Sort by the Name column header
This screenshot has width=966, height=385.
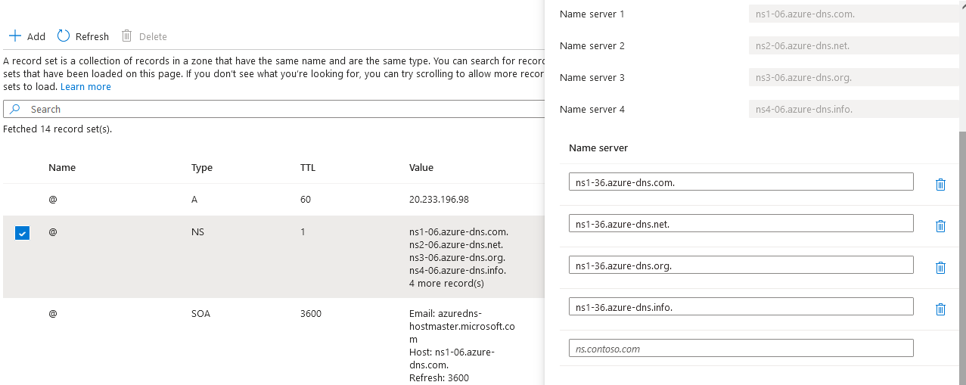coord(62,168)
